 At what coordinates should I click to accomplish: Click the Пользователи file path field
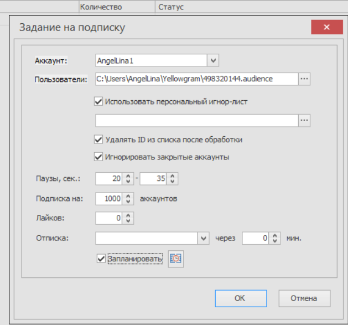tap(196, 79)
